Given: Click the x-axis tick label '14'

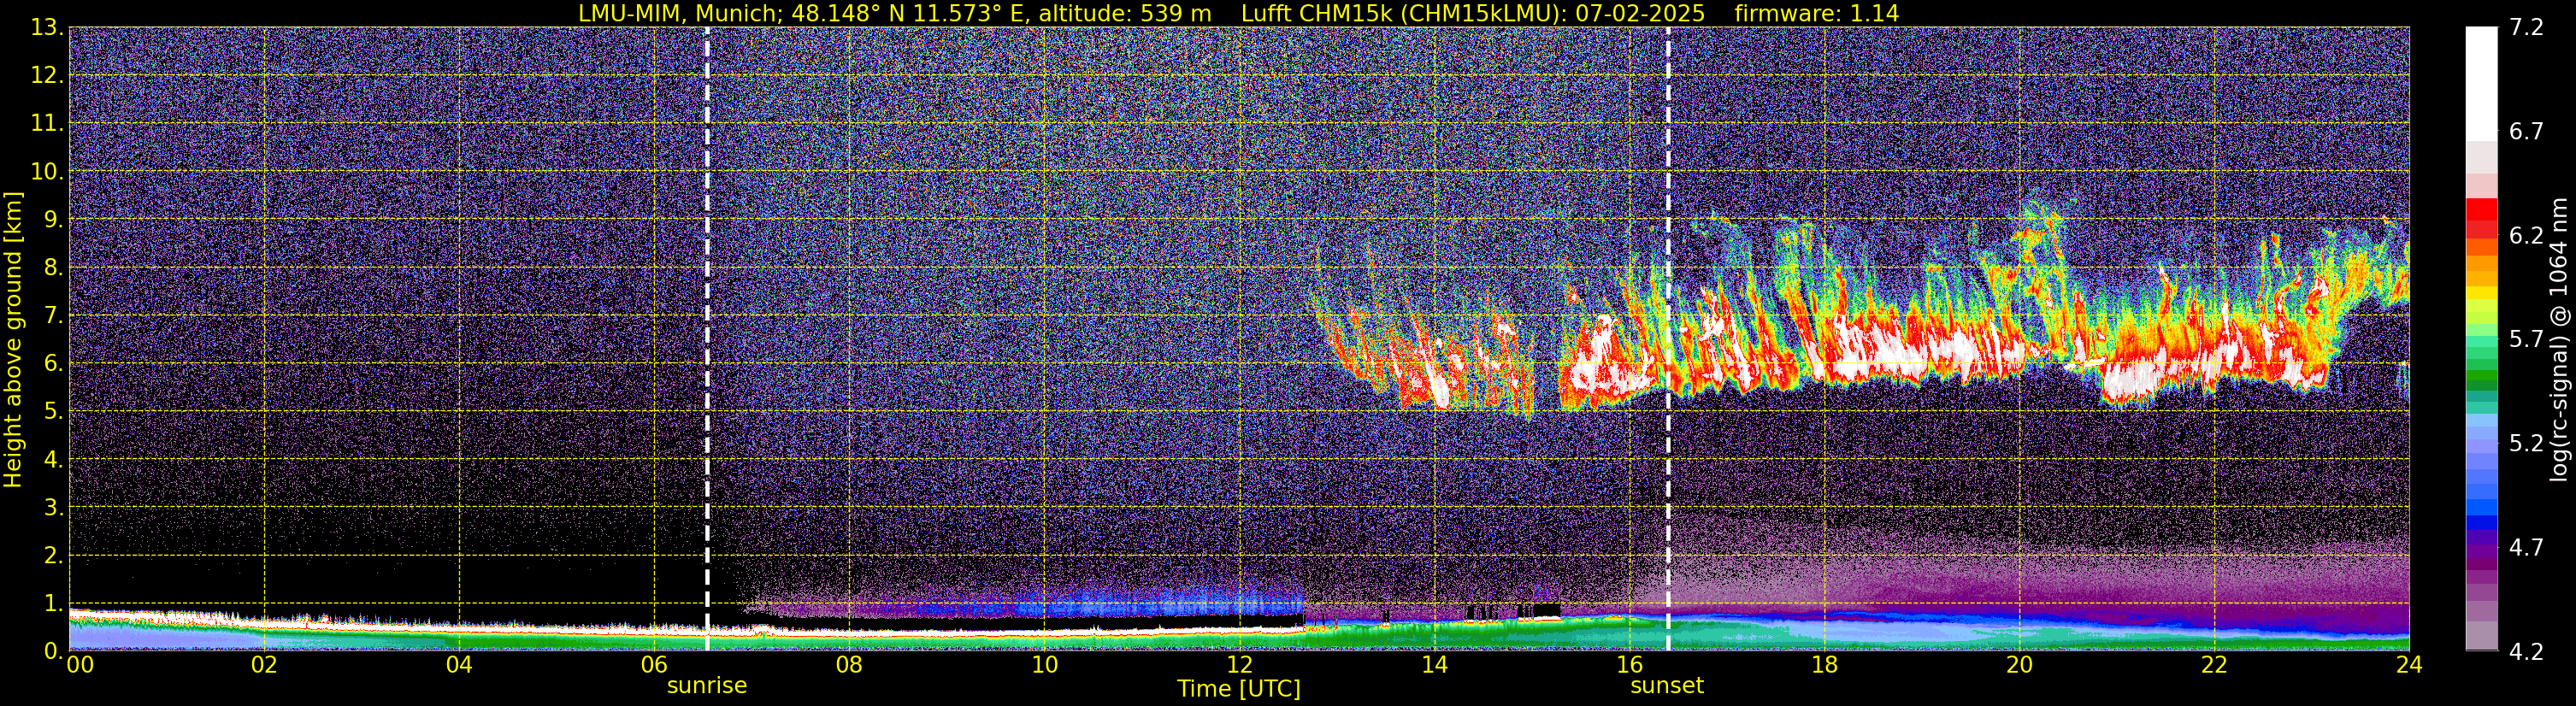Looking at the screenshot, I should click(1434, 665).
